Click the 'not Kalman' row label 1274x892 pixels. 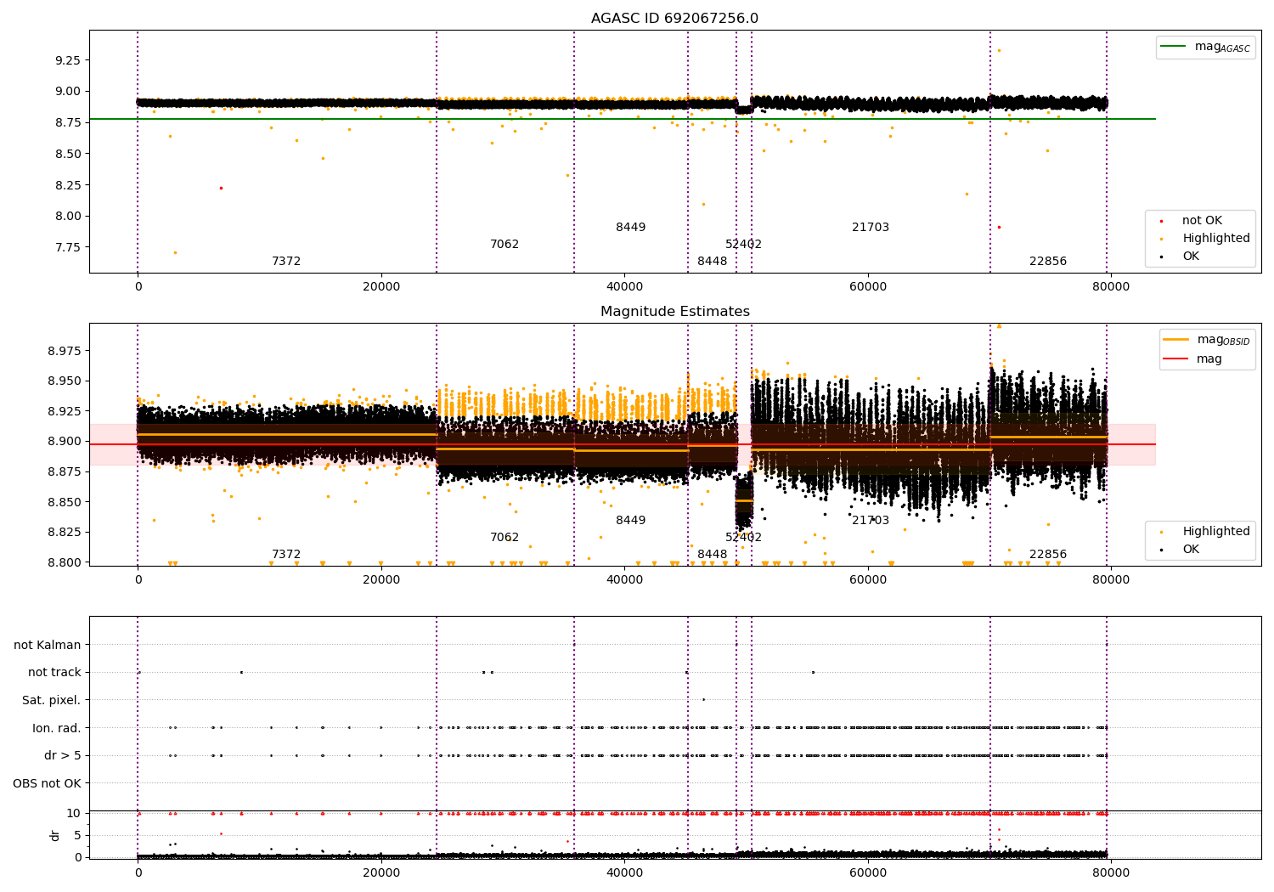pos(48,645)
